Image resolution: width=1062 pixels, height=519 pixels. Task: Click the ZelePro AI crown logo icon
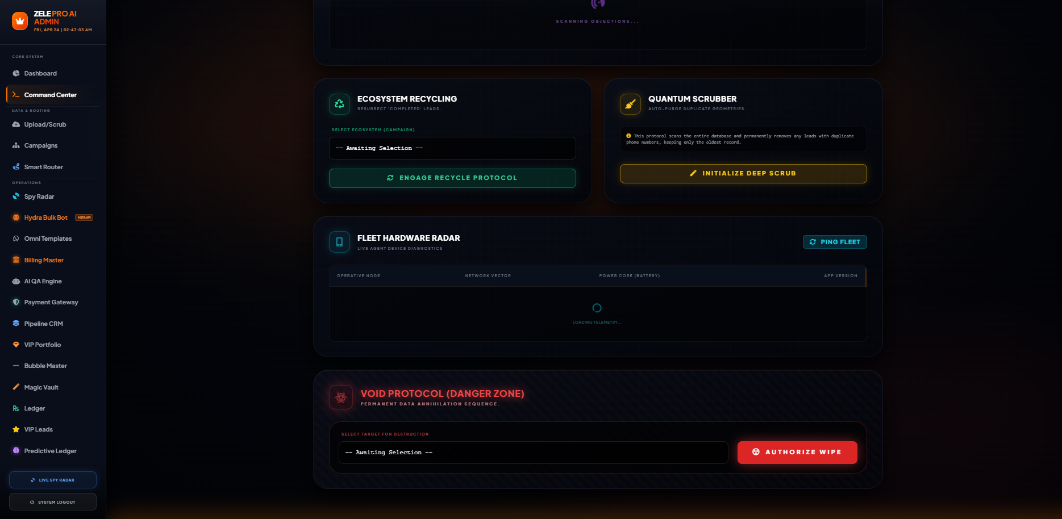pyautogui.click(x=20, y=21)
